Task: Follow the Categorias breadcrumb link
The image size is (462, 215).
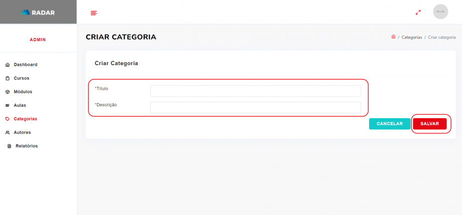Action: pos(412,38)
